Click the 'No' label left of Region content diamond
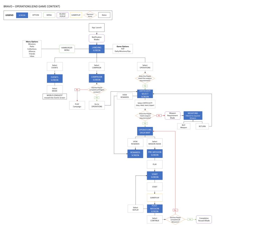The image size is (257, 234). (x=77, y=90)
